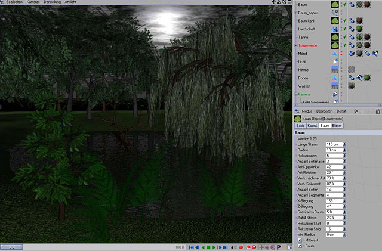Toggle the visibility dots for Licht

coord(341,61)
